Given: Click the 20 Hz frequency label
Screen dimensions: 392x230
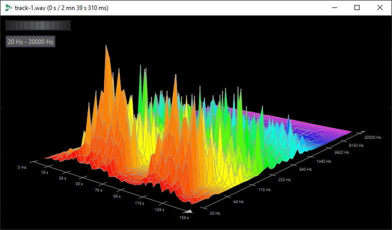Looking at the screenshot, I should (214, 214).
